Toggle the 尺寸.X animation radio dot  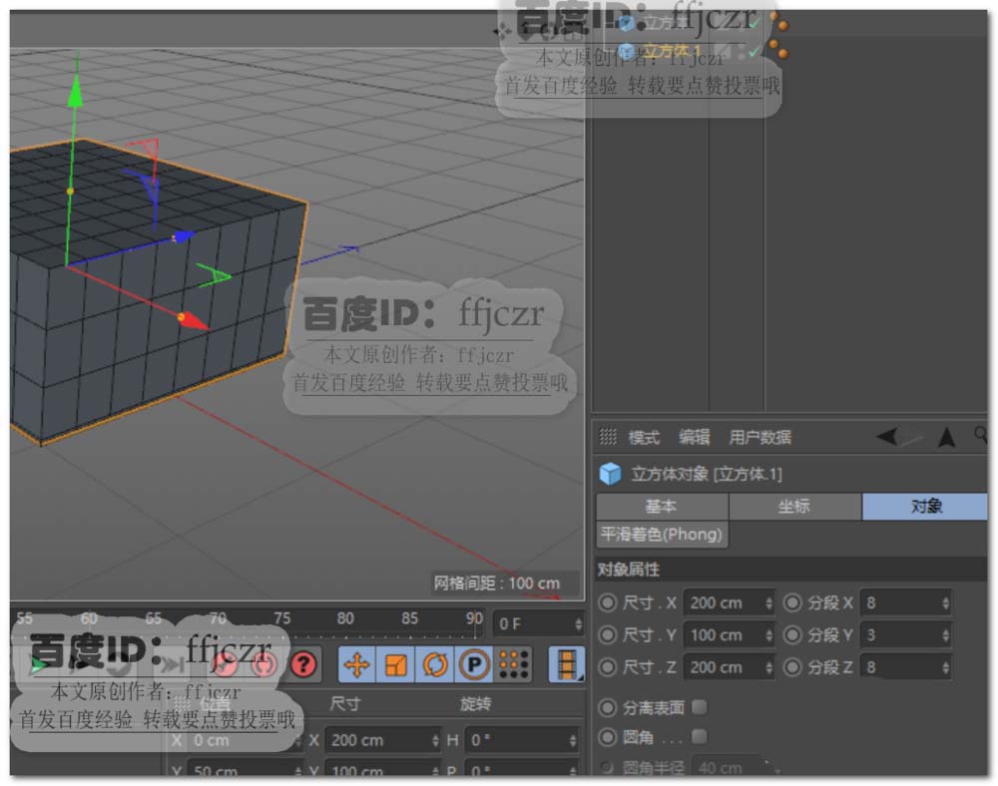coord(608,602)
